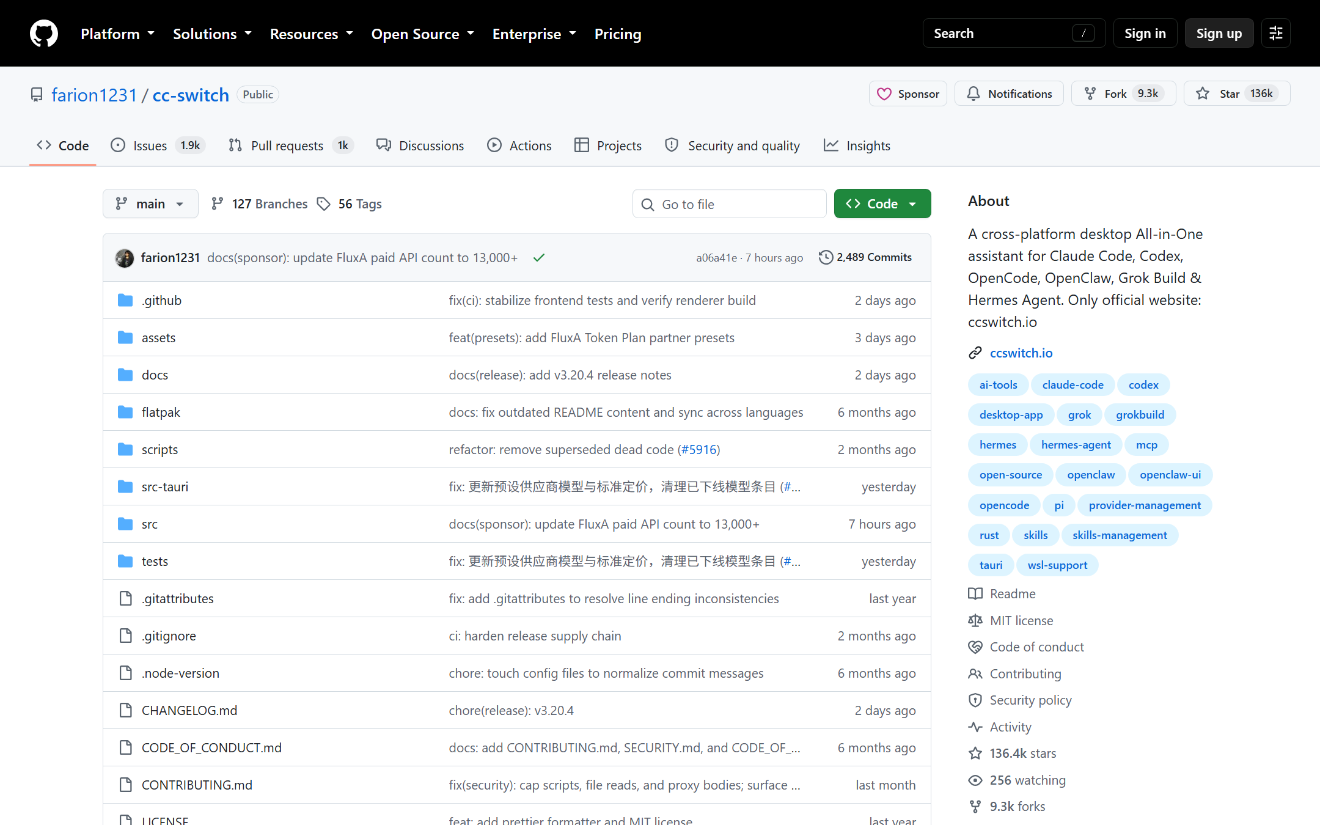Click the CONTRIBUTING.md file icon
The width and height of the screenshot is (1320, 825).
click(125, 785)
